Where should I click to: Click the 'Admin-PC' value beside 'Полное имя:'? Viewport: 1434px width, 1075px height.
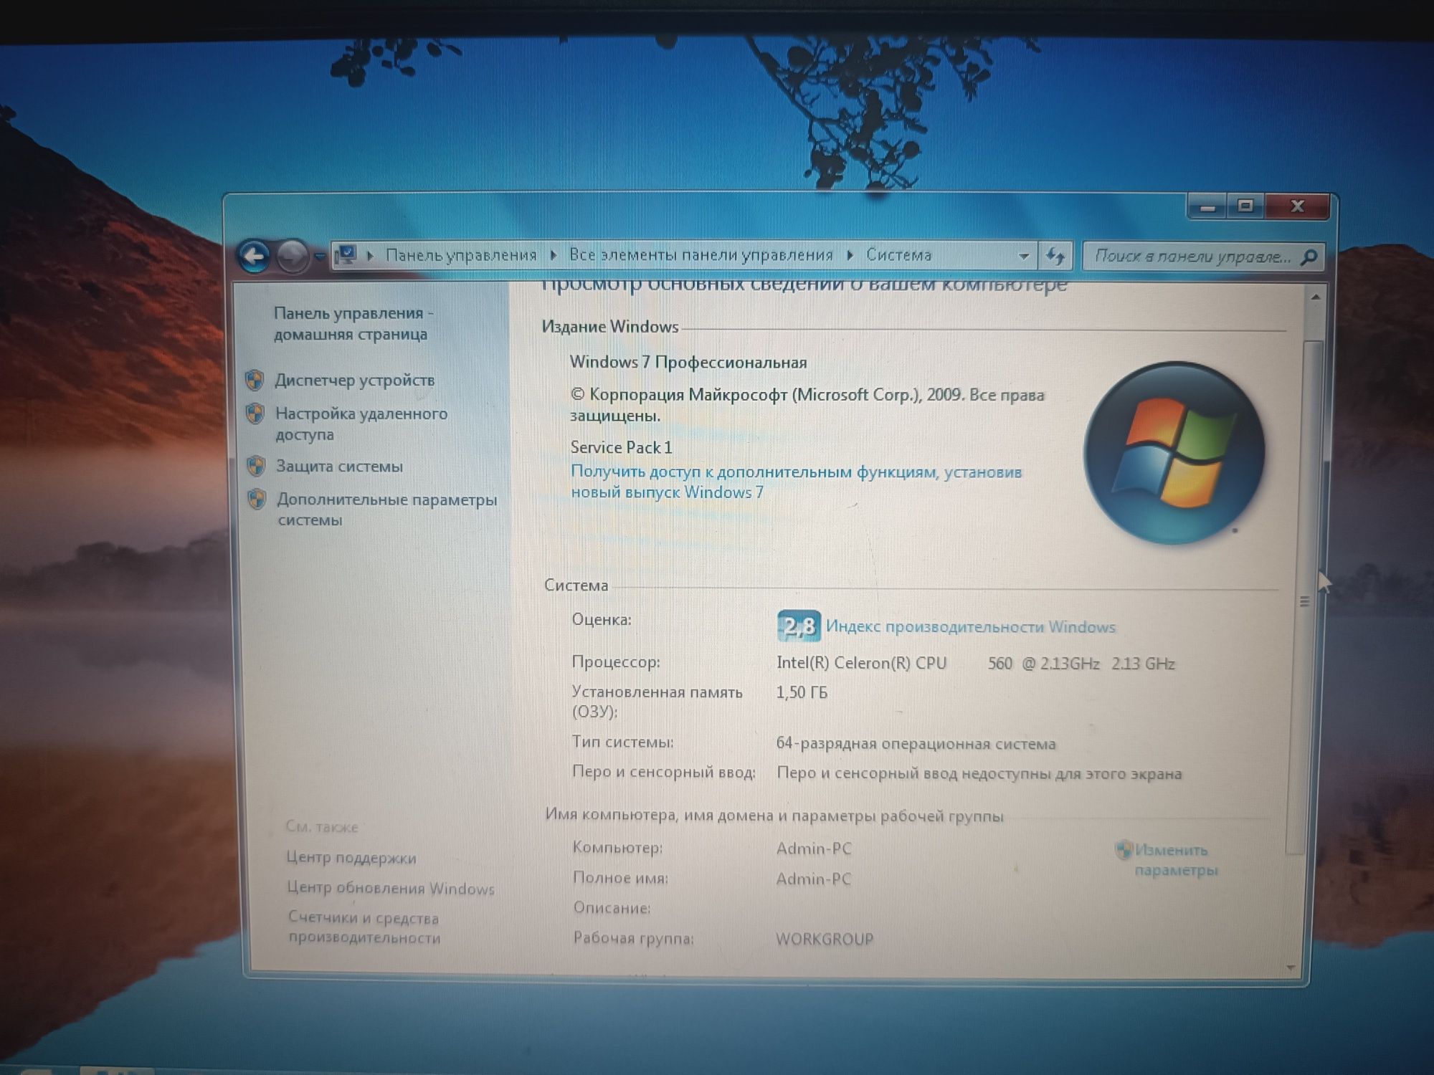pos(814,879)
